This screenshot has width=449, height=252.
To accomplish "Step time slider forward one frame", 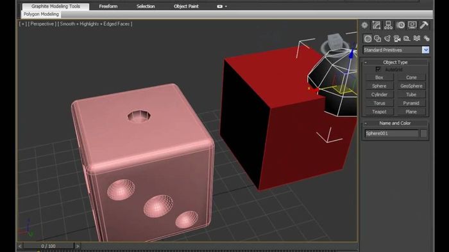I will tap(78, 246).
